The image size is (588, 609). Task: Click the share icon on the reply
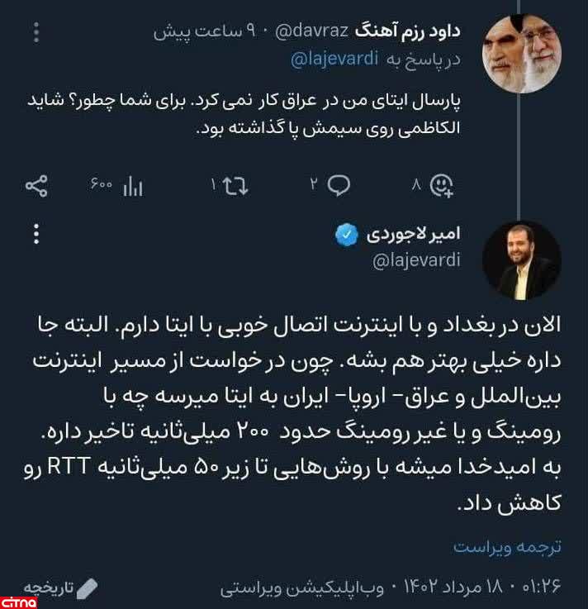[37, 186]
